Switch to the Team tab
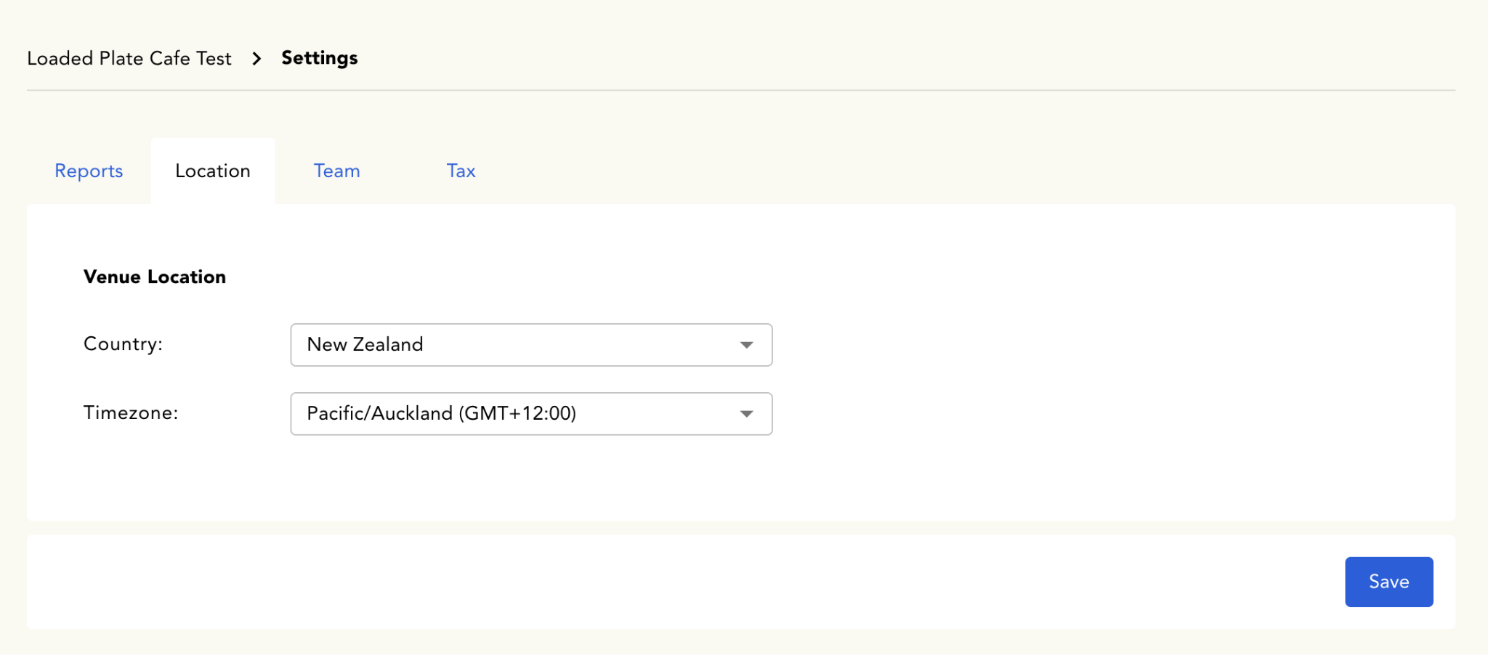Image resolution: width=1488 pixels, height=655 pixels. pos(336,171)
